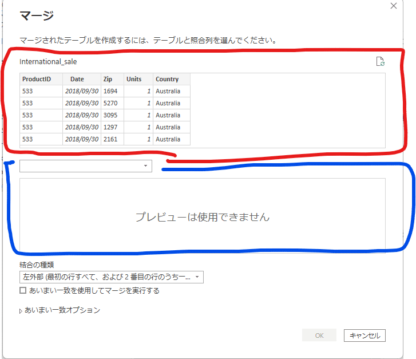Screen dimensions: 416x359
Task: Click the キャンセル button
Action: [x=365, y=336]
